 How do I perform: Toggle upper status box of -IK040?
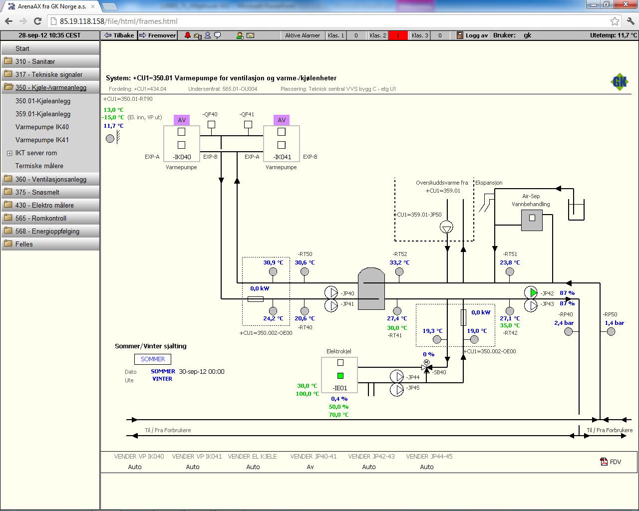[182, 132]
